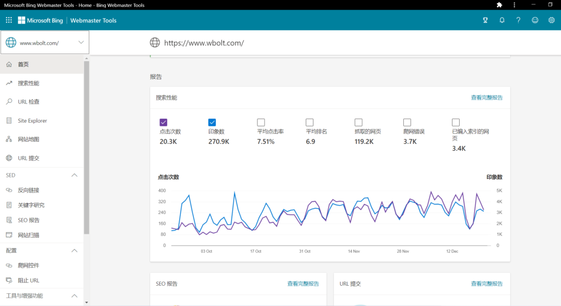Screen dimensions: 561x306
Task: Open 查看完整报告 link in URL 提交 card
Action: [x=486, y=284]
